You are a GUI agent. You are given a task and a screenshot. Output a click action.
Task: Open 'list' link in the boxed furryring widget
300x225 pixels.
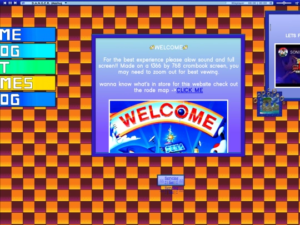pyautogui.click(x=171, y=182)
